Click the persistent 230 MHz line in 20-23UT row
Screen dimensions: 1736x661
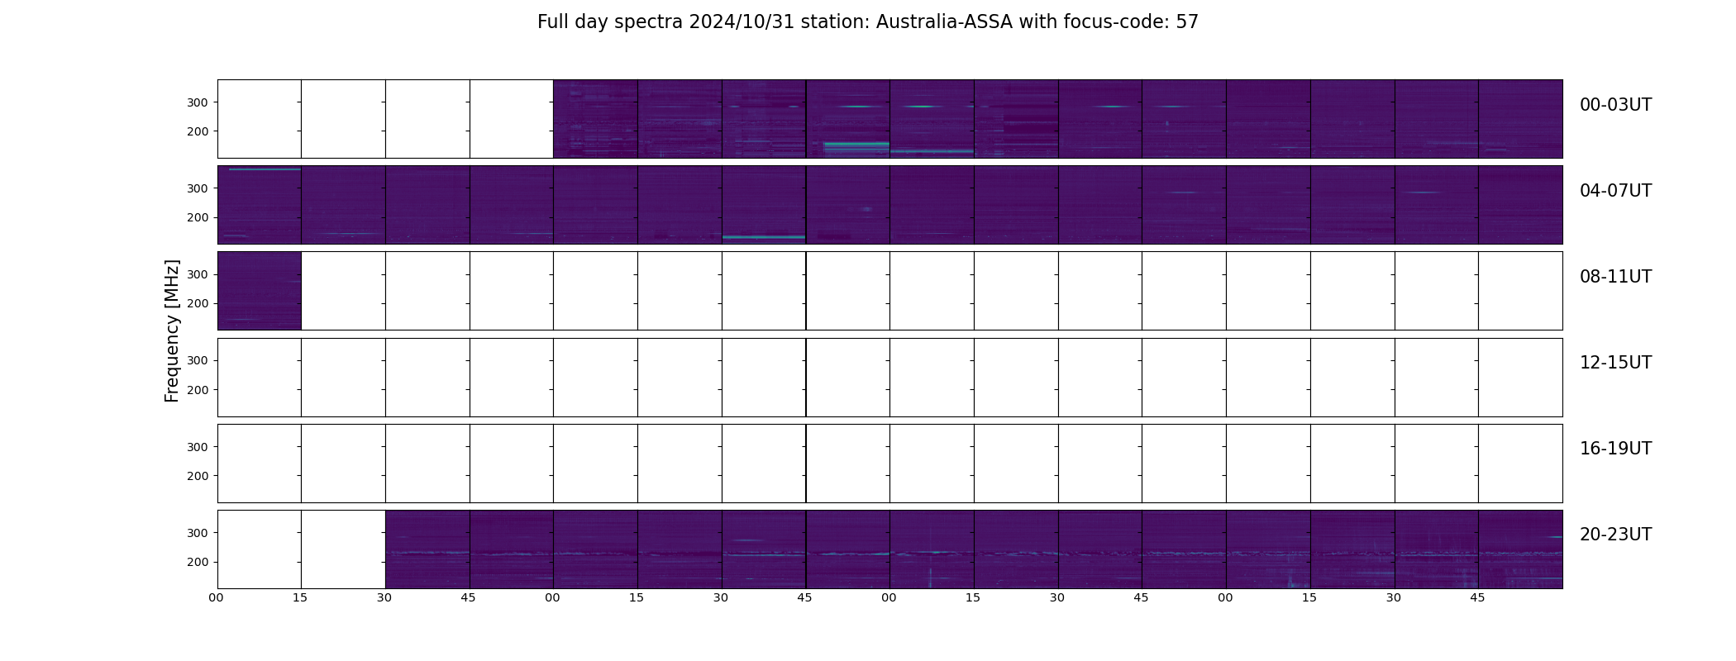pyautogui.click(x=974, y=553)
